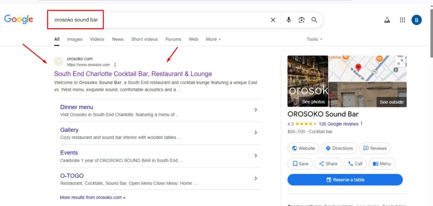Open More results from orosoko.com

click(x=93, y=198)
